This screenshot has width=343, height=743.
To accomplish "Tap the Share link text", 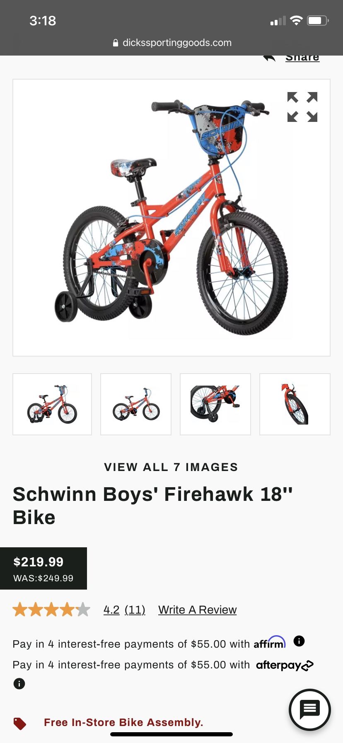I will point(302,58).
